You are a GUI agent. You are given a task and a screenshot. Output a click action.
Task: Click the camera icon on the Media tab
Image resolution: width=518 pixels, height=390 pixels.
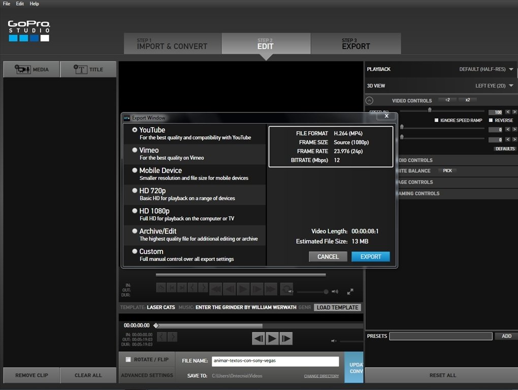pos(22,69)
